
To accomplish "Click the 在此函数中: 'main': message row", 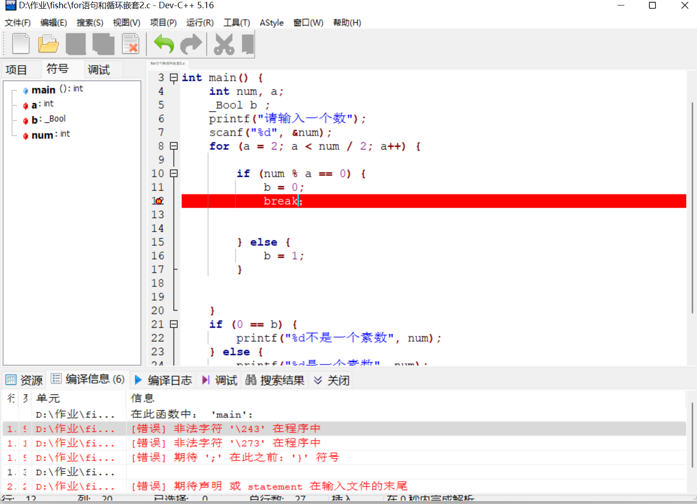I will 344,414.
